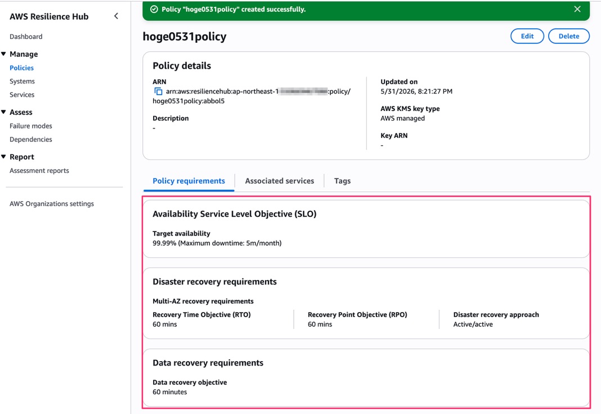
Task: Click the AWS managed key type value
Action: point(402,118)
